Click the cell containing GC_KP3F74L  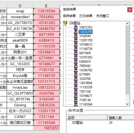[20, 99]
